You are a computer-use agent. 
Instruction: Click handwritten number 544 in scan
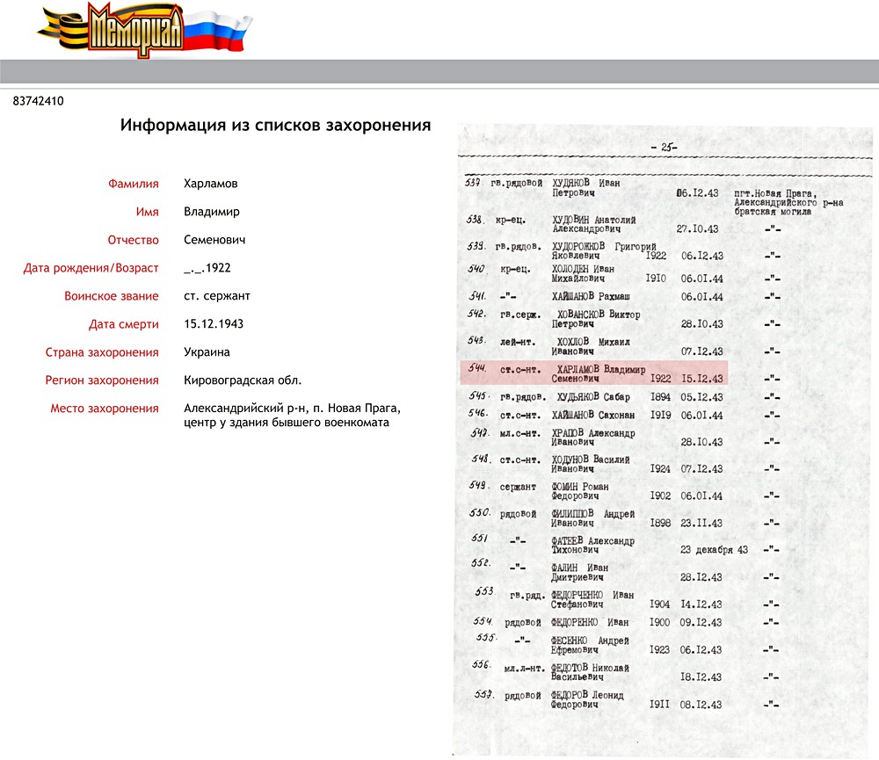[477, 367]
